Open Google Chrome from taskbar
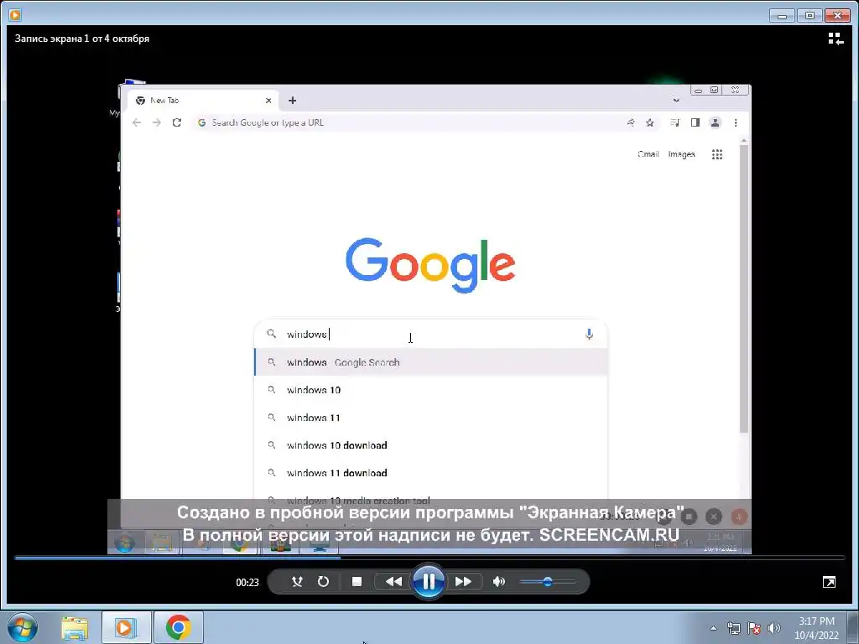The height and width of the screenshot is (644, 859). pos(178,627)
